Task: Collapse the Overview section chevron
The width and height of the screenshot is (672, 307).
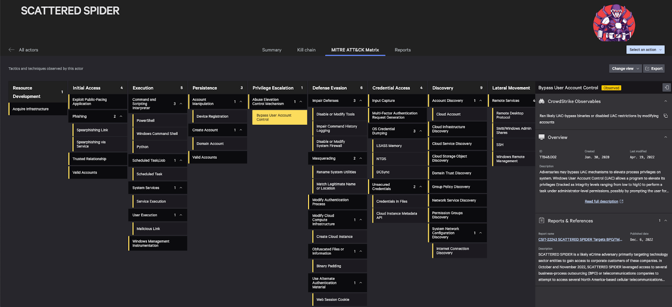Action: [x=666, y=137]
